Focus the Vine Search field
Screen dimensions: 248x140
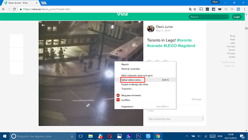209,17
